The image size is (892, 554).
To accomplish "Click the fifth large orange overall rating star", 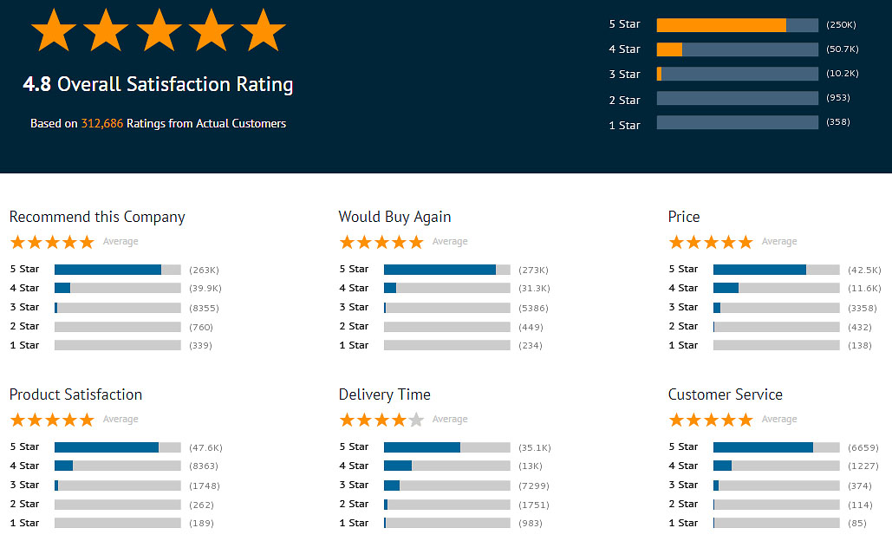I will pos(263,30).
